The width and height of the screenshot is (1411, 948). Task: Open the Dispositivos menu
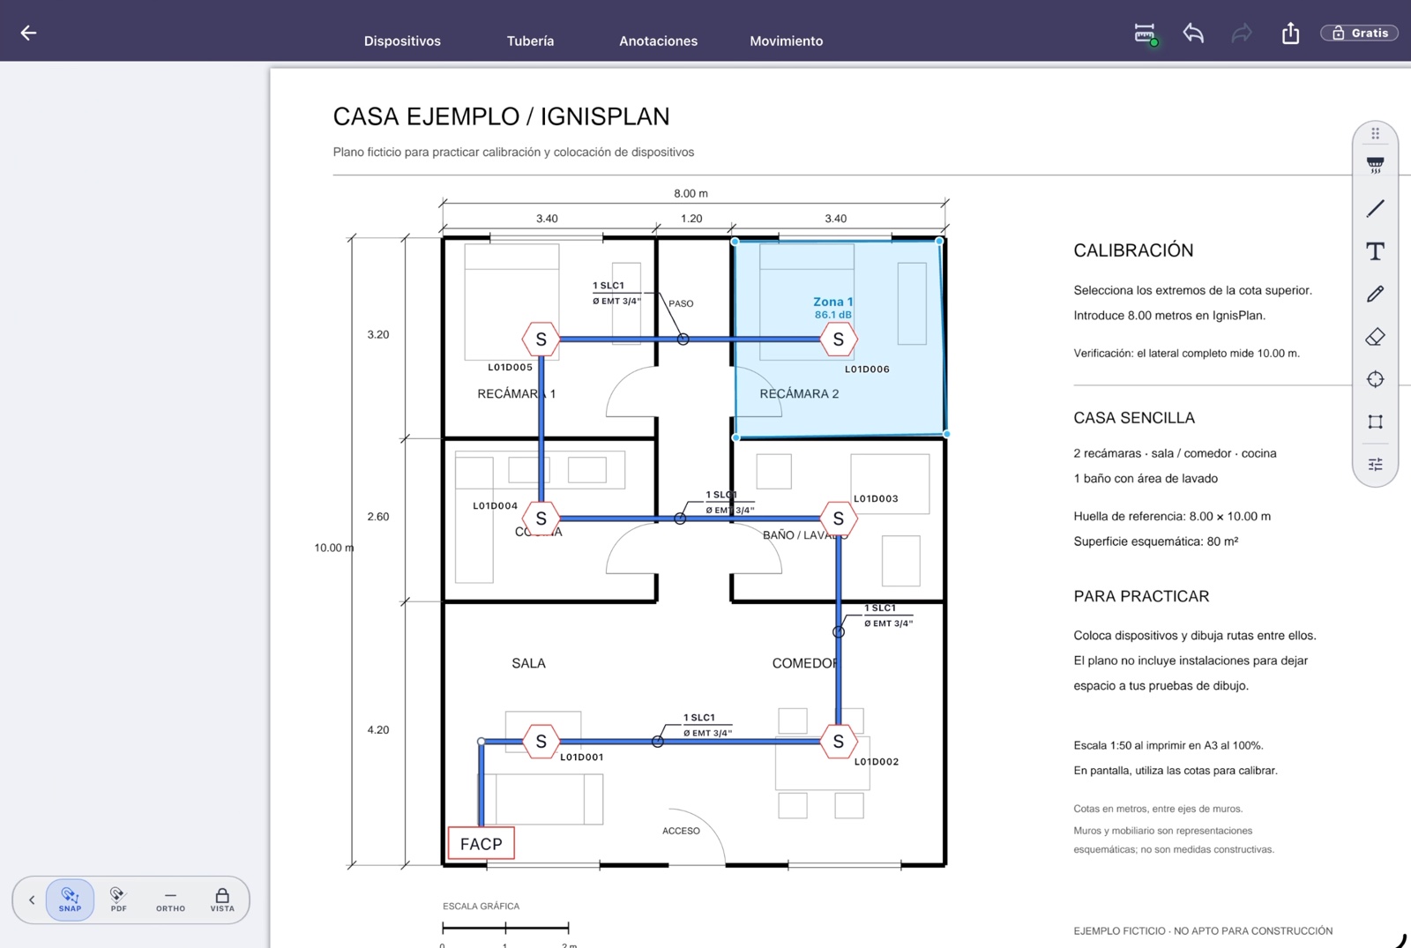coord(402,41)
